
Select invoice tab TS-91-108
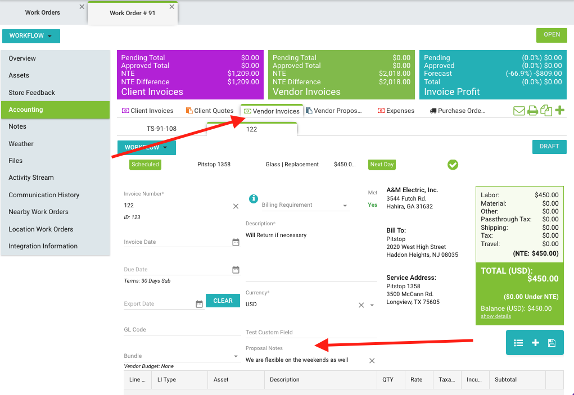pyautogui.click(x=161, y=129)
